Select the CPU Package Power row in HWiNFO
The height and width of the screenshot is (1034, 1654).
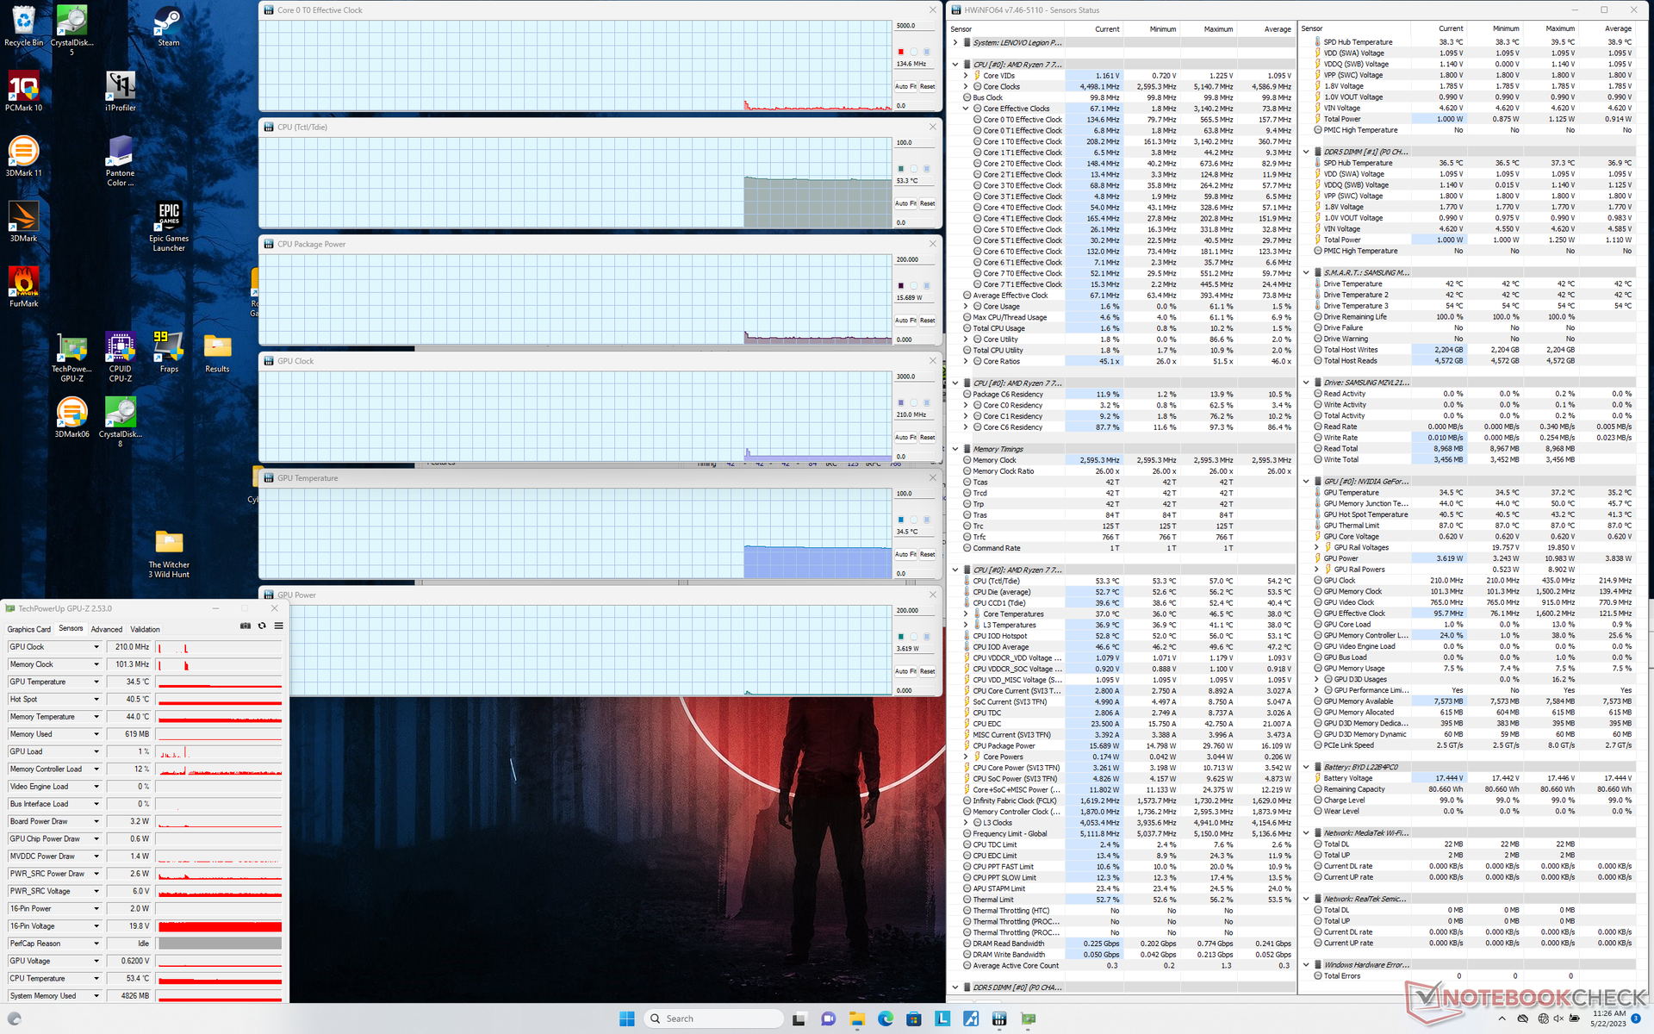click(x=1127, y=746)
